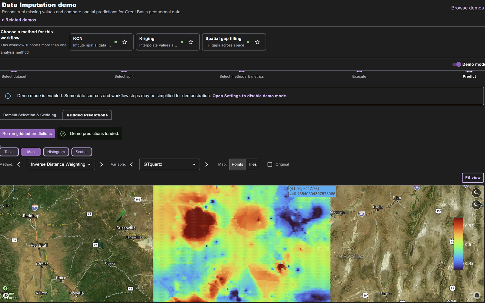The width and height of the screenshot is (485, 303).
Task: Show the Scatter view
Action: pos(82,152)
